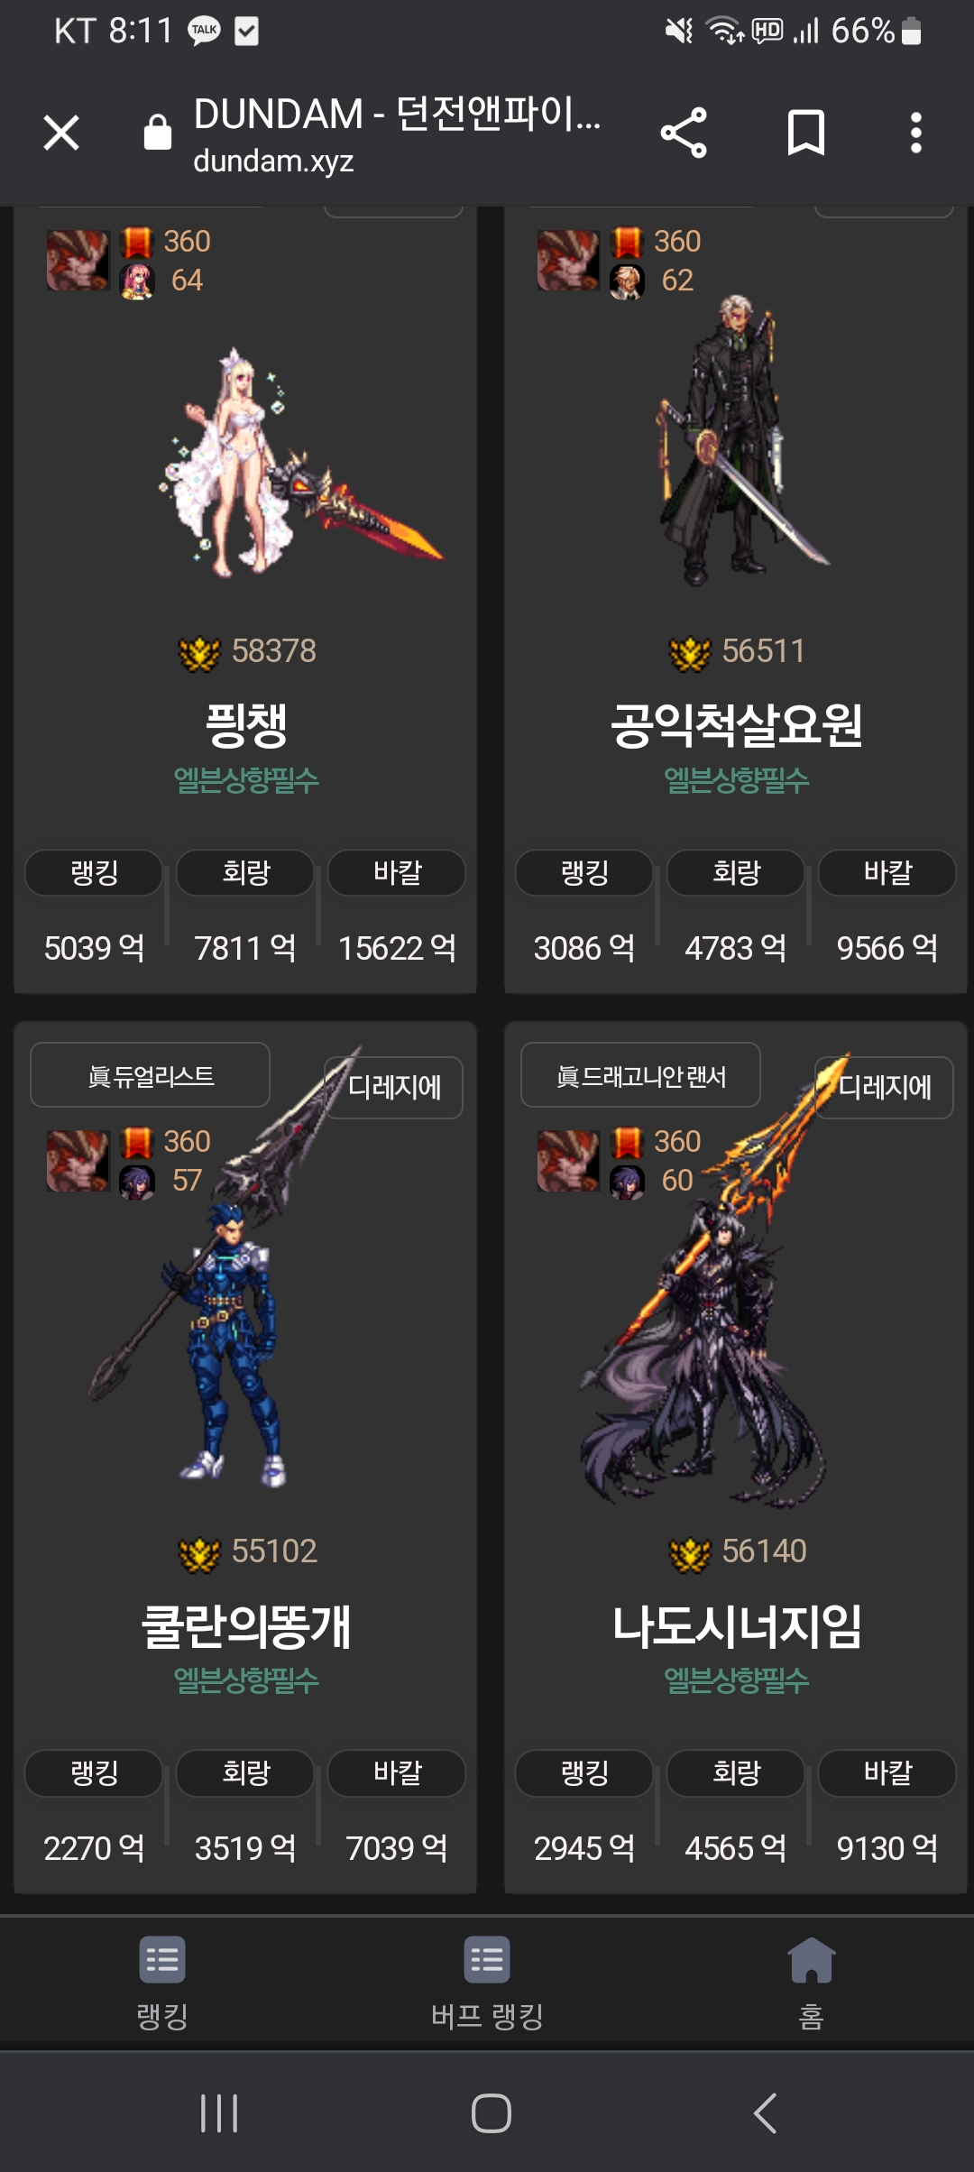
Task: Tap Android back navigation arrow
Action: 765,2112
